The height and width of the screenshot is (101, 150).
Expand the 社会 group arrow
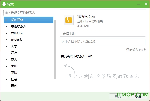(x=6, y=79)
